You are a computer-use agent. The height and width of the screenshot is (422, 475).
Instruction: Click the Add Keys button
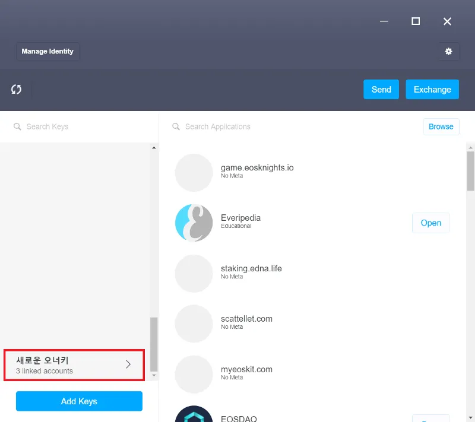(79, 401)
